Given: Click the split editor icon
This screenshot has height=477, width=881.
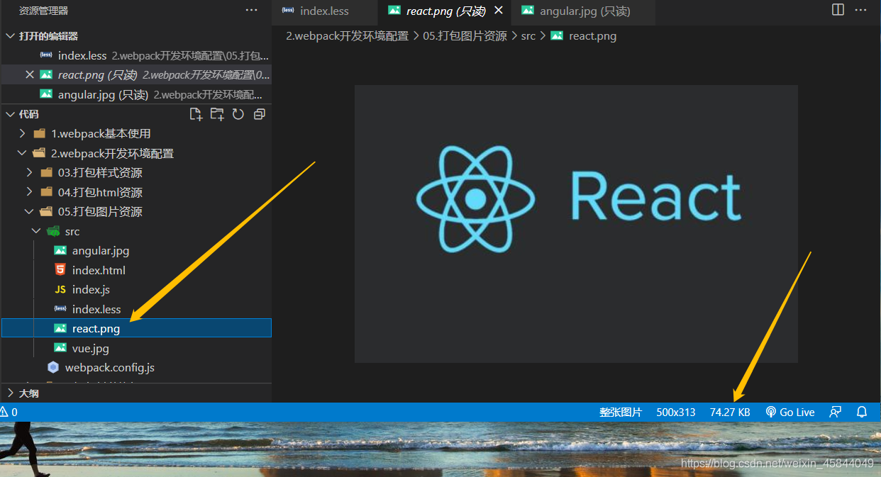Looking at the screenshot, I should 838,10.
